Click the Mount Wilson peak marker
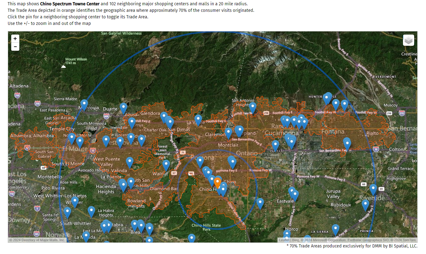Image resolution: width=426 pixels, height=254 pixels. [x=64, y=66]
